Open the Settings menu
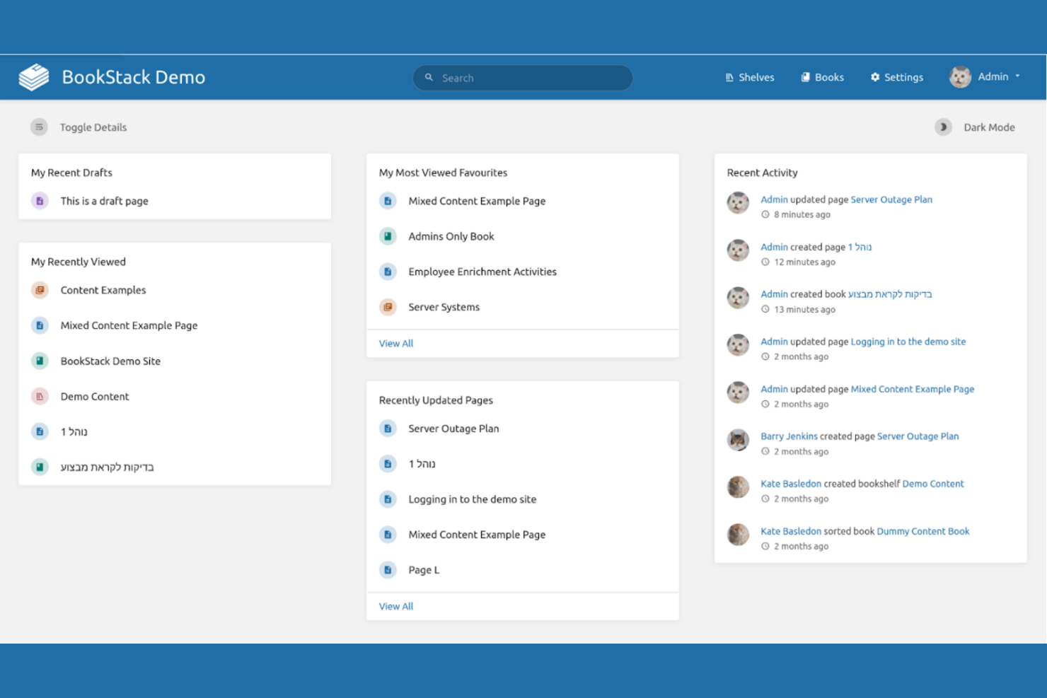 coord(896,77)
